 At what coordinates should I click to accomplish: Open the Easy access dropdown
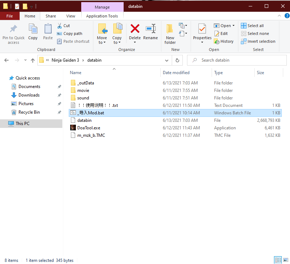tap(183, 33)
